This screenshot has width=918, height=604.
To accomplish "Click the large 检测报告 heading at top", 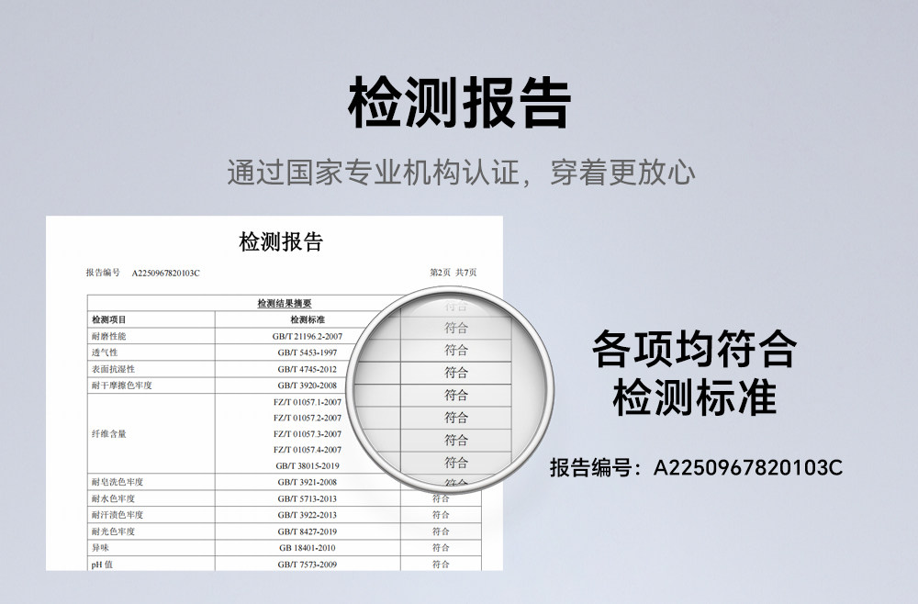I will [x=459, y=103].
